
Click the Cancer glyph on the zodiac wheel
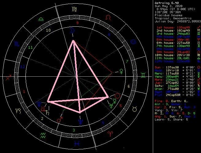[133, 42]
